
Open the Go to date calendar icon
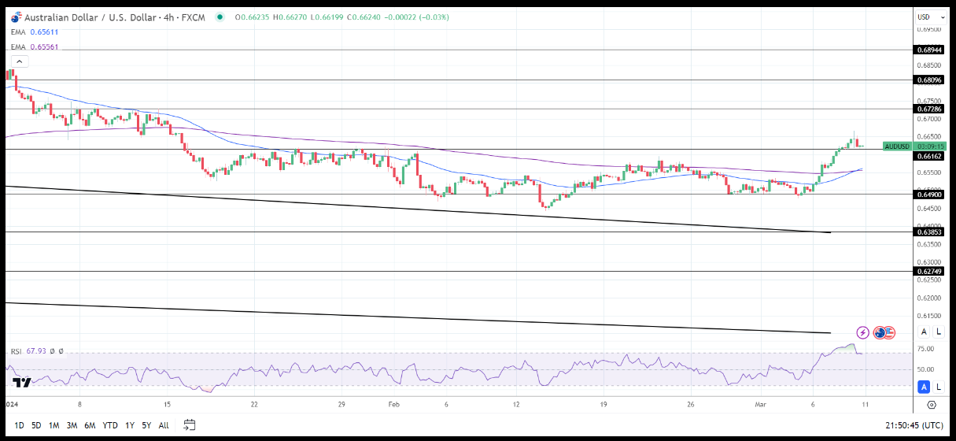190,425
